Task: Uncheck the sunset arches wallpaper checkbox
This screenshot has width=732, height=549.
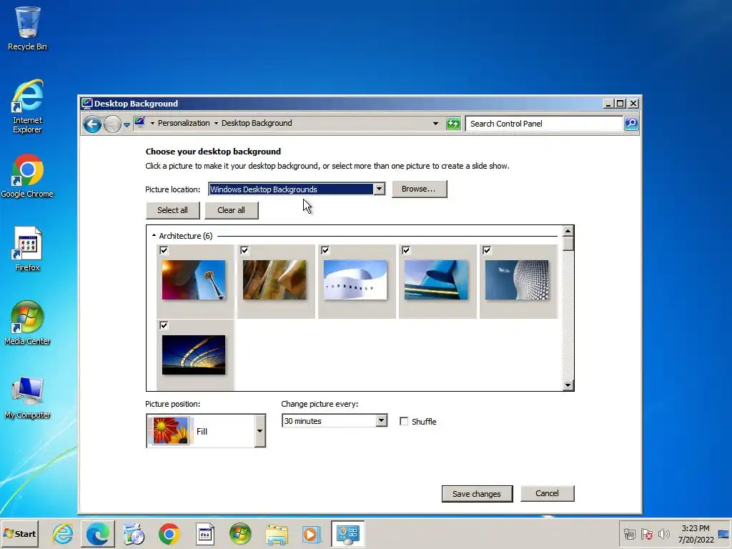Action: (164, 325)
